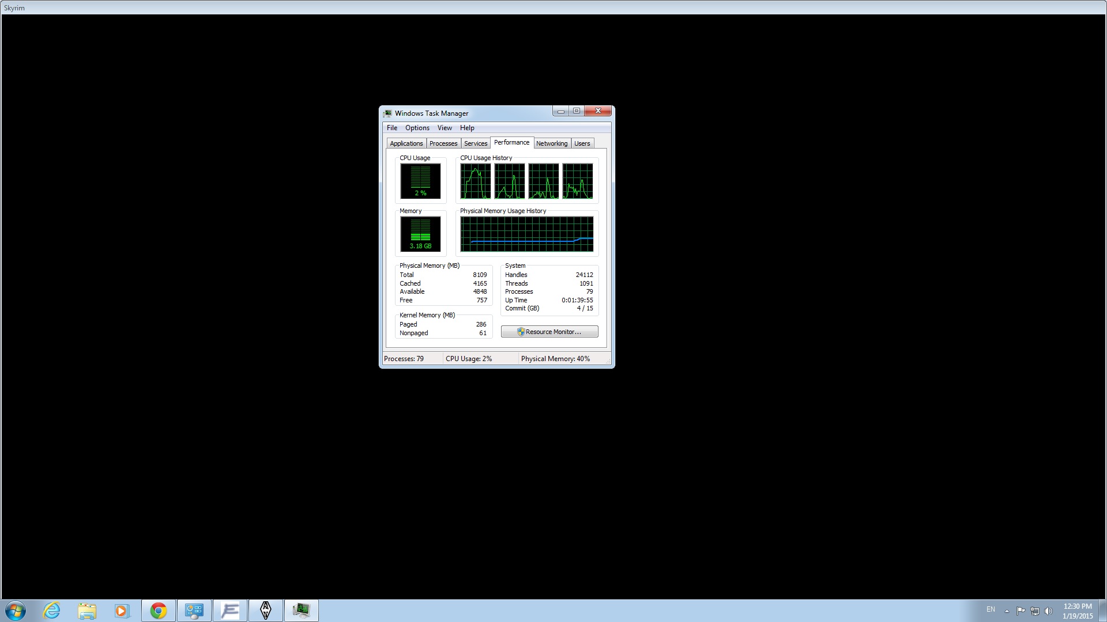Click the Handles value 24112
The width and height of the screenshot is (1107, 622).
tap(585, 275)
